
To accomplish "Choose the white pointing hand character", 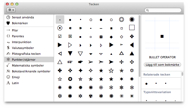I will tap(70, 62).
